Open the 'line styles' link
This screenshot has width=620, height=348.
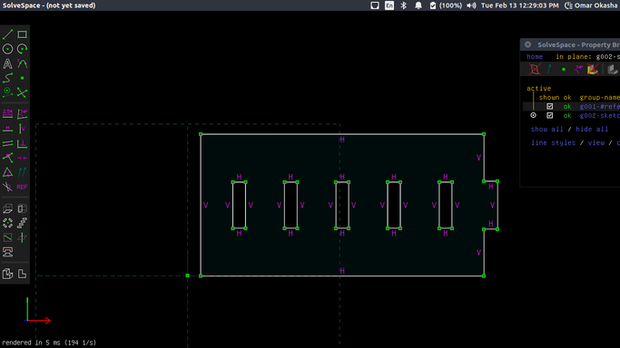553,143
